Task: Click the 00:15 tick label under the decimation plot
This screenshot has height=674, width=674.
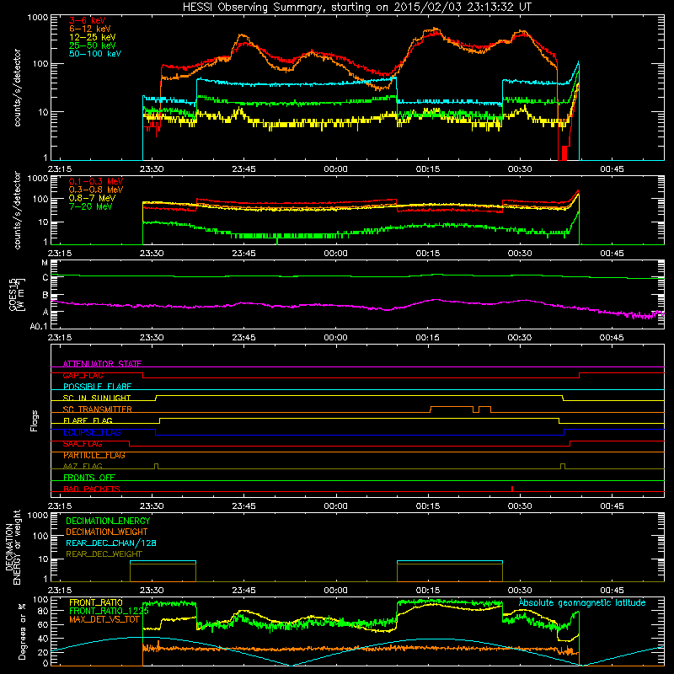Action: (x=428, y=591)
